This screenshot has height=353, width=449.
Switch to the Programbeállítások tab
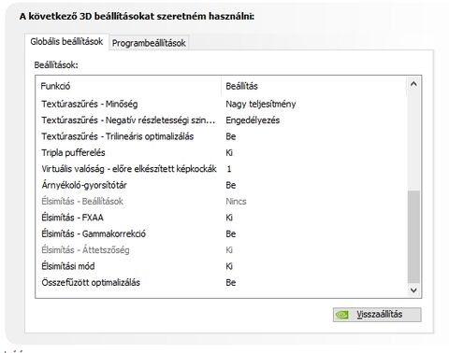(x=149, y=43)
